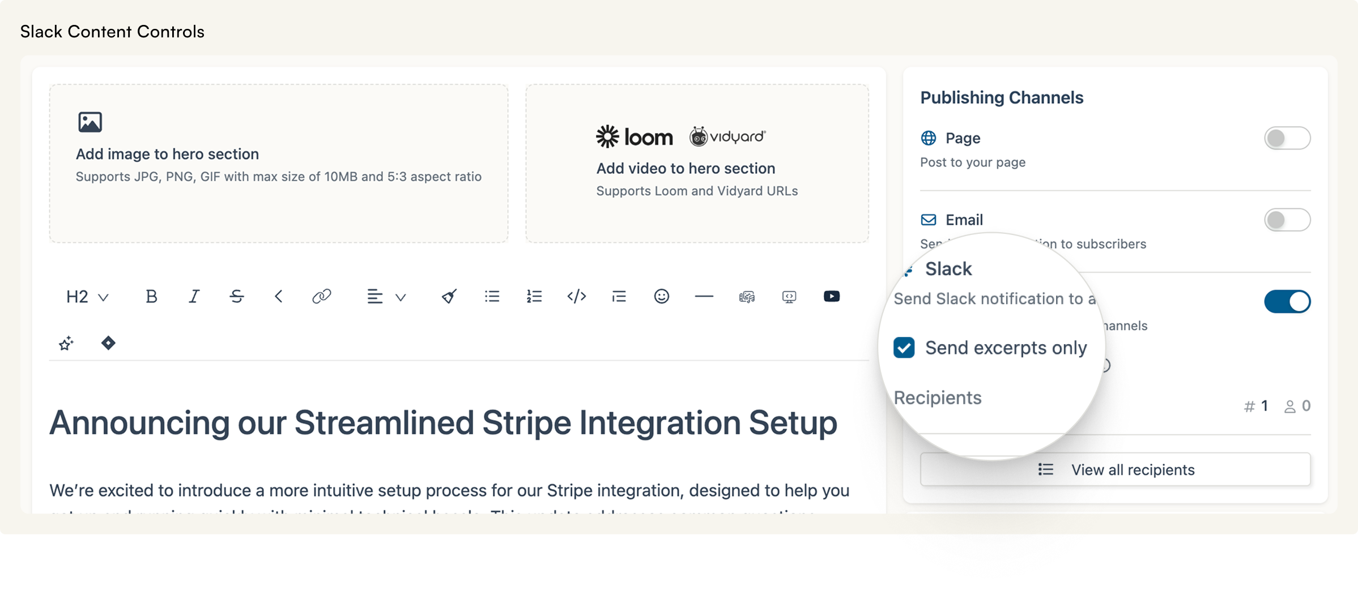Insert a bulleted list
The width and height of the screenshot is (1358, 603).
(492, 296)
